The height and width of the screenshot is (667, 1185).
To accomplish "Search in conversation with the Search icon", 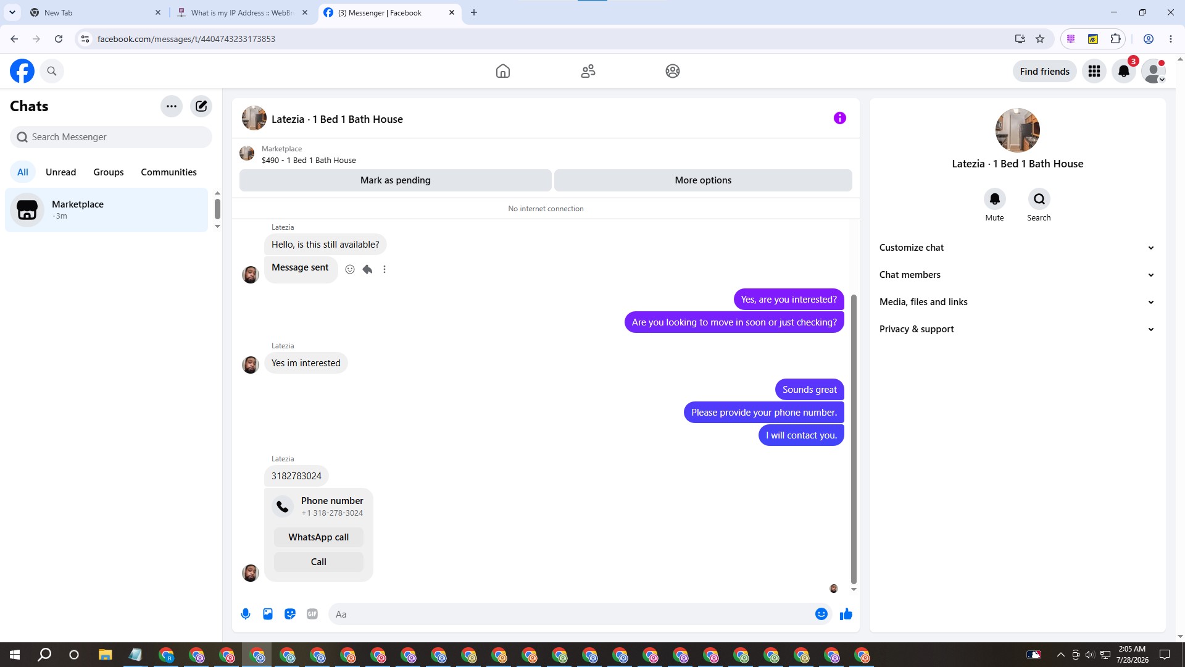I will tap(1039, 199).
